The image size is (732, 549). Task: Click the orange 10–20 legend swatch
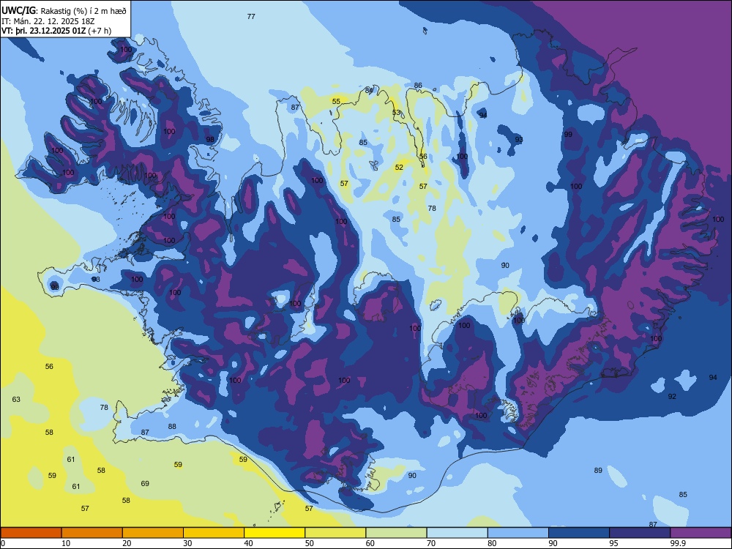click(92, 533)
